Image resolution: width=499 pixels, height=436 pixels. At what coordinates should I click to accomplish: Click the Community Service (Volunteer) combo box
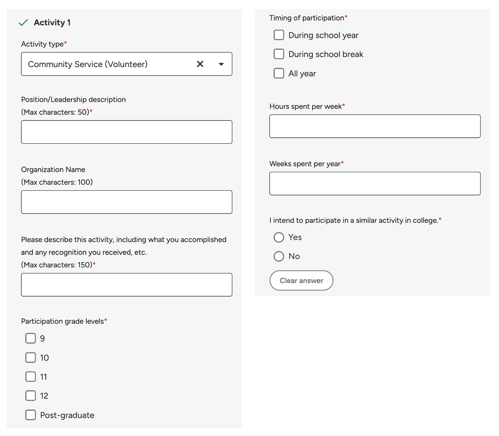coord(126,64)
